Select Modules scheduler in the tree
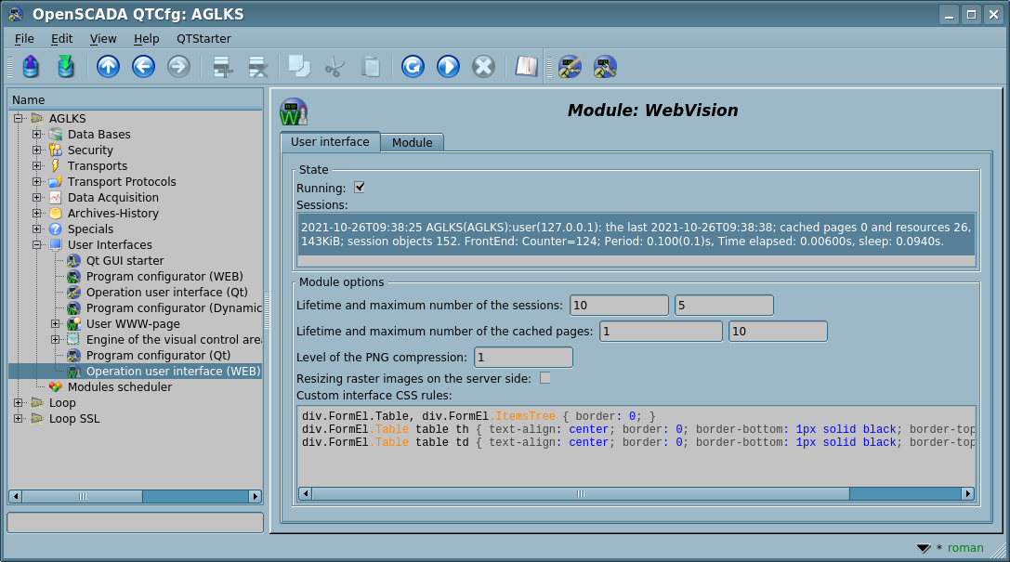Viewport: 1010px width, 562px height. tap(119, 387)
